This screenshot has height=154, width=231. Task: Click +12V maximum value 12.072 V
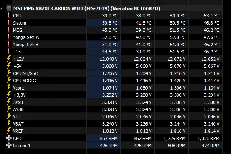[x=176, y=59]
